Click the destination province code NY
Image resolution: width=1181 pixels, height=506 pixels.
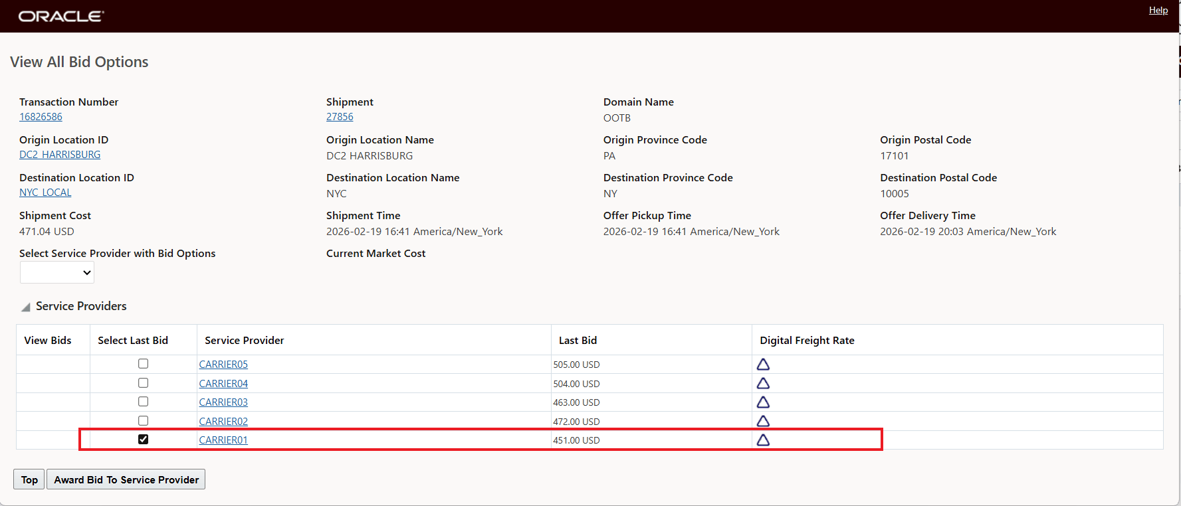pos(610,194)
